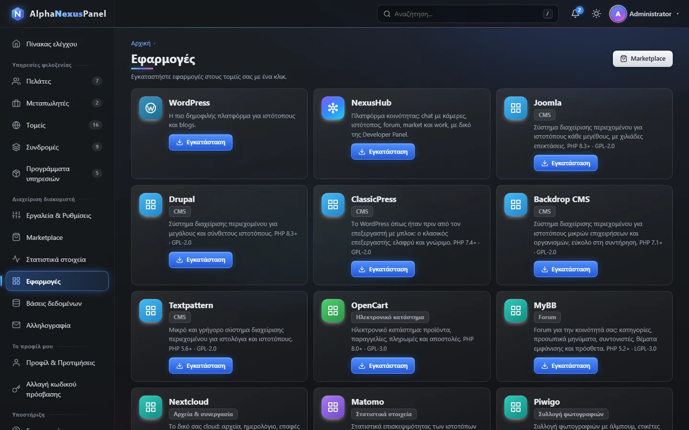
Task: Click the Joomla app icon
Action: [x=516, y=108]
